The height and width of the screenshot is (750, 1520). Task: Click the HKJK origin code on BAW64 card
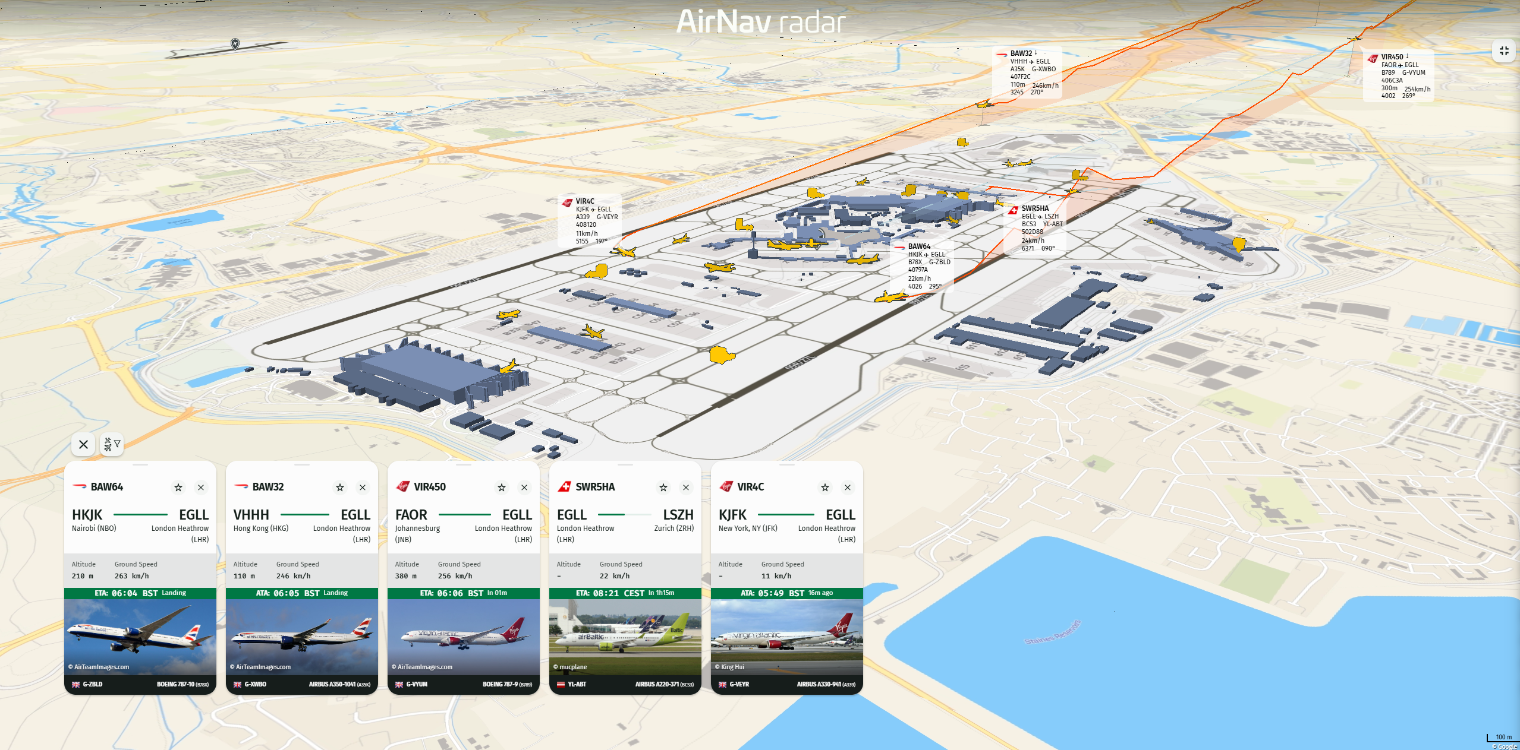click(x=87, y=515)
